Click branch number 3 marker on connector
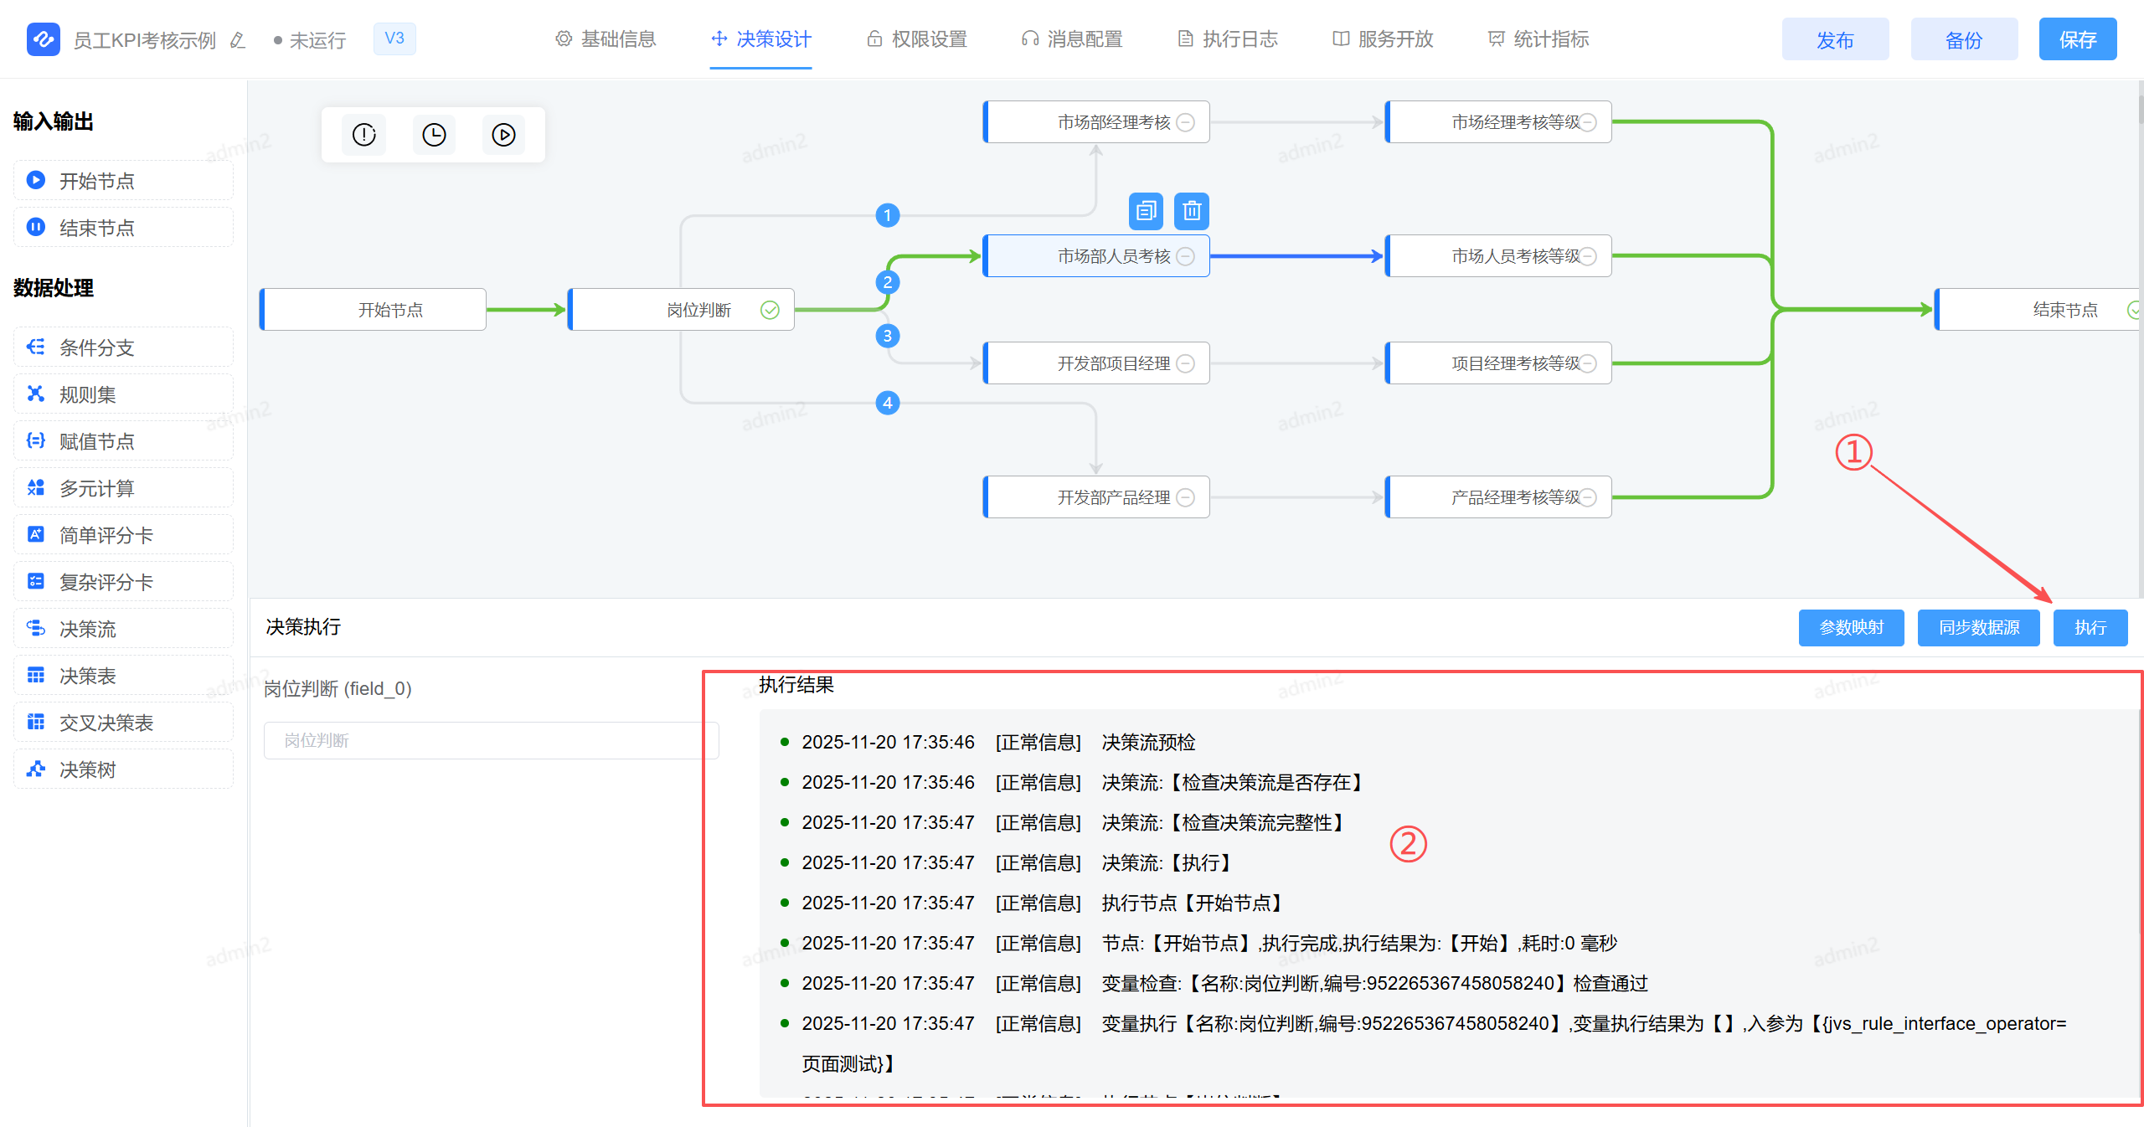Image resolution: width=2144 pixels, height=1127 pixels. [x=888, y=336]
